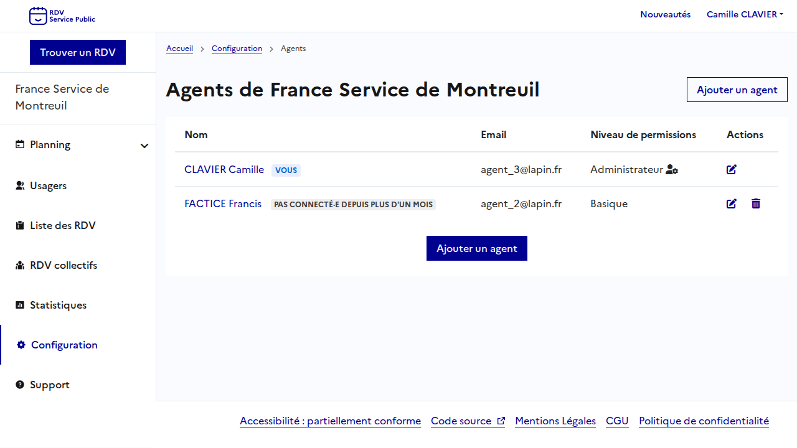
Task: Click the Statistiques chart icon in sidebar
Action: coord(20,305)
